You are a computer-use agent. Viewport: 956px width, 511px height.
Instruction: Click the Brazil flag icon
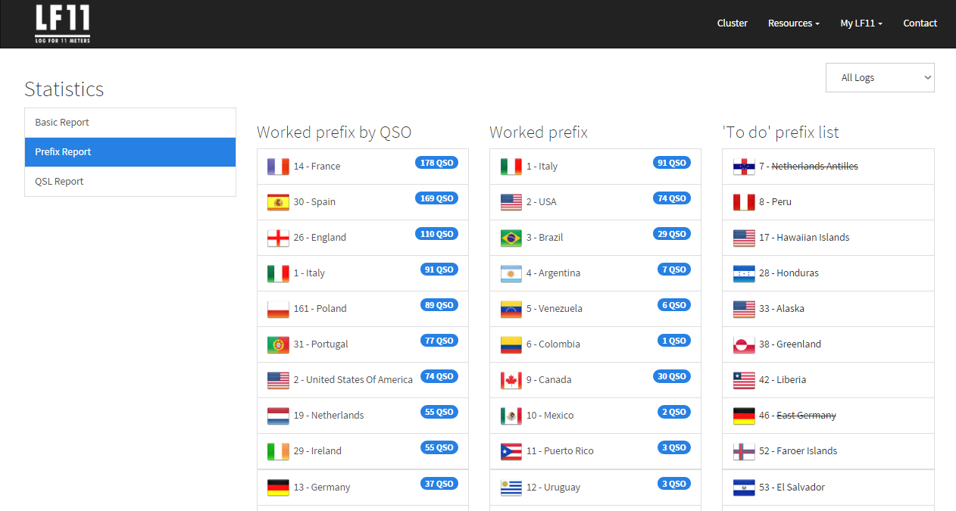[x=511, y=238]
